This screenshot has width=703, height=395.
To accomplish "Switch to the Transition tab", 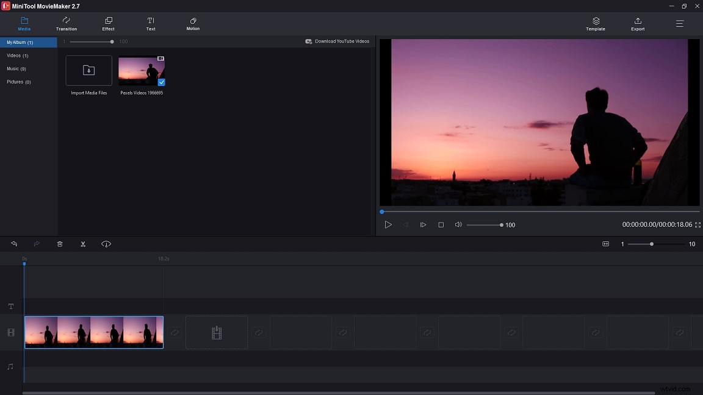I will pos(66,24).
